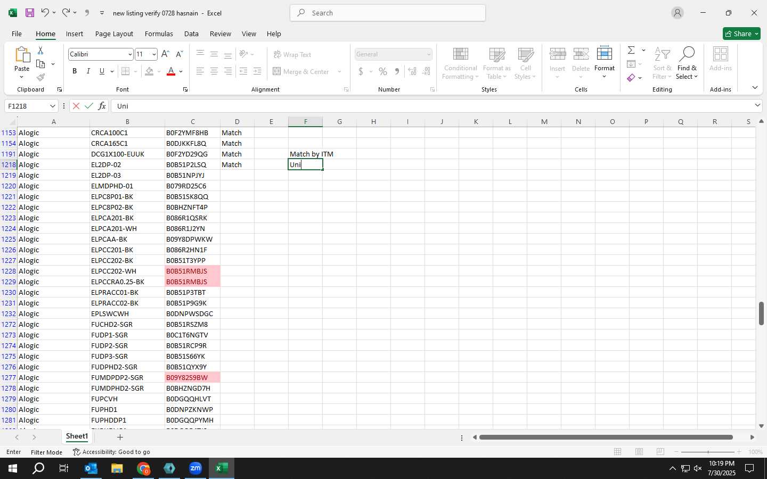Click the Font Color red A swatch
The width and height of the screenshot is (767, 479).
tap(171, 71)
